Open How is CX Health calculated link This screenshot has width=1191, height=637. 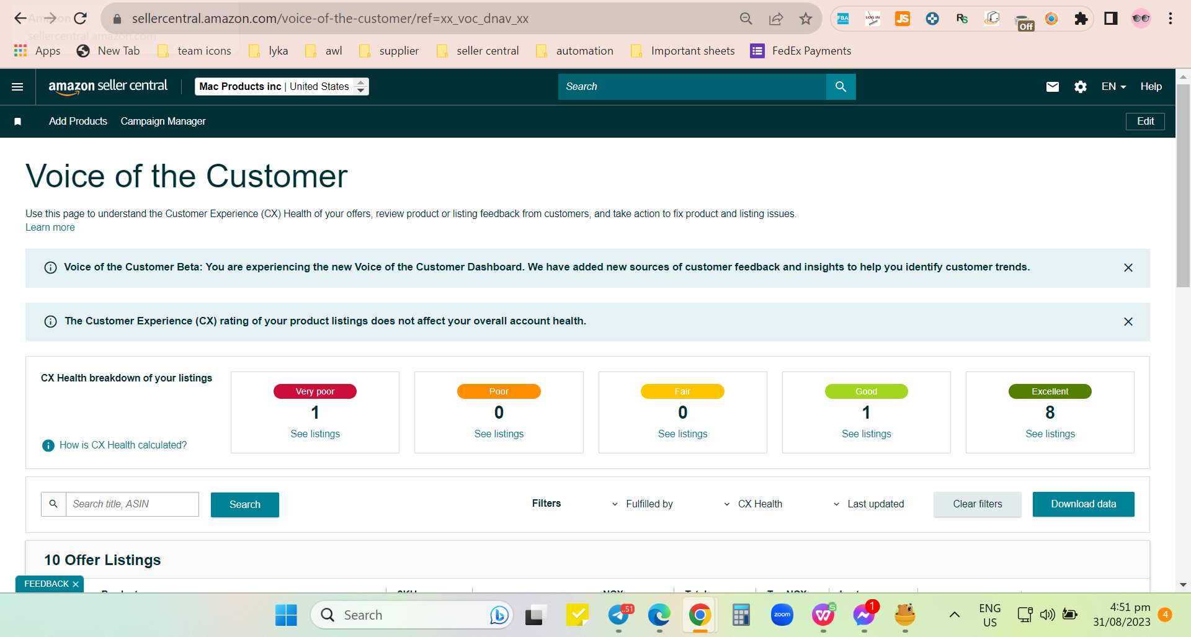click(x=123, y=445)
